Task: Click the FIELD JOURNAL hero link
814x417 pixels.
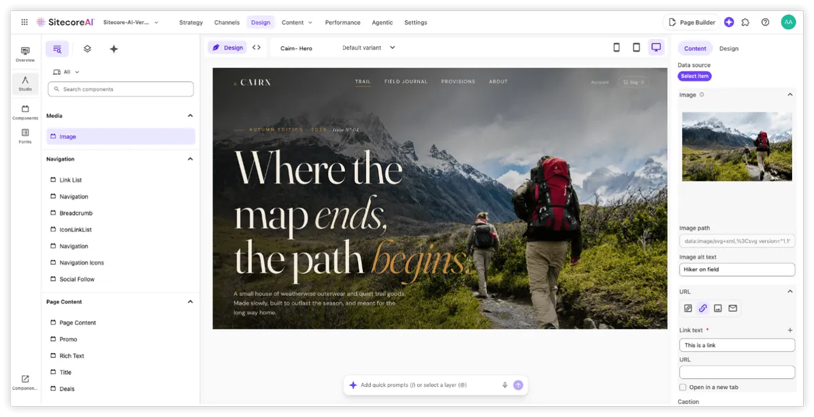Action: [x=406, y=82]
